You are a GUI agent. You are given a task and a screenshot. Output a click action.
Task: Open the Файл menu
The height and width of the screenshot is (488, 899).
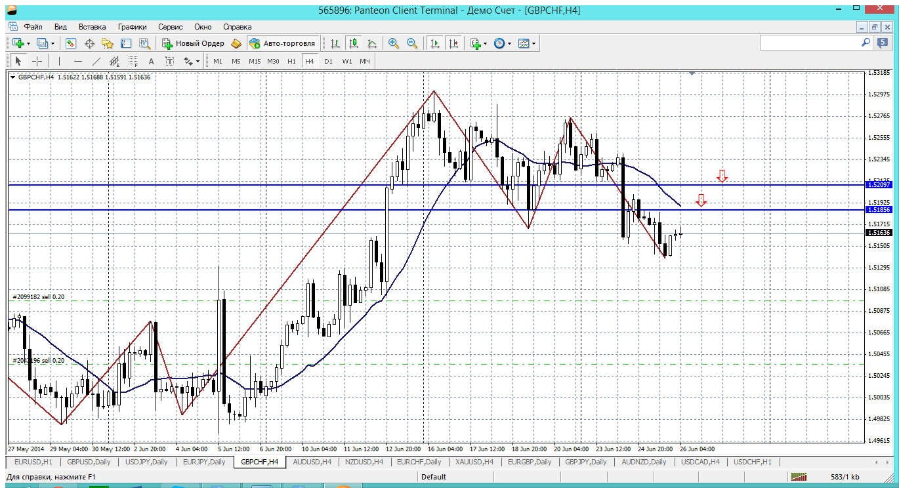[33, 27]
